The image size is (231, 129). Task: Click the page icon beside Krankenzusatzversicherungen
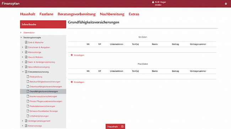click(x=28, y=96)
